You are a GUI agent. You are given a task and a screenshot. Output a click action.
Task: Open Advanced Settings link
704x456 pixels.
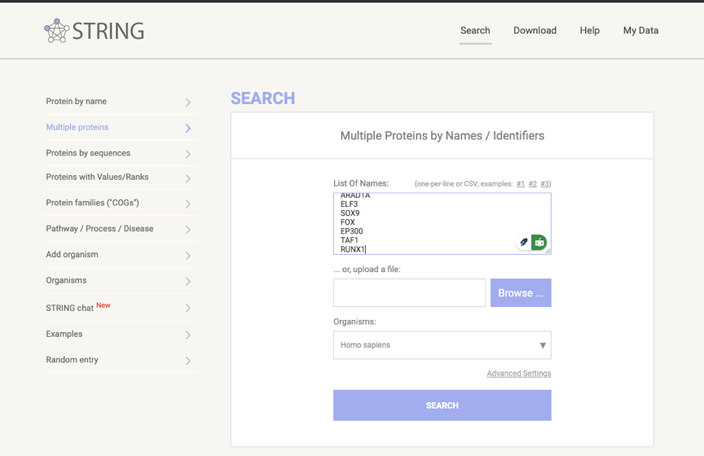click(x=519, y=374)
